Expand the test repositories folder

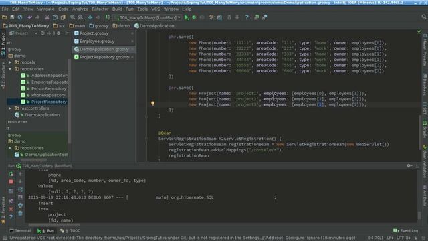10,148
